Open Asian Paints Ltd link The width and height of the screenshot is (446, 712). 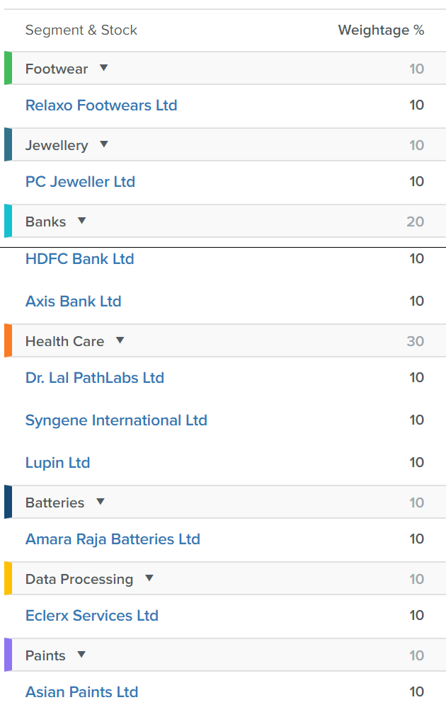point(81,692)
